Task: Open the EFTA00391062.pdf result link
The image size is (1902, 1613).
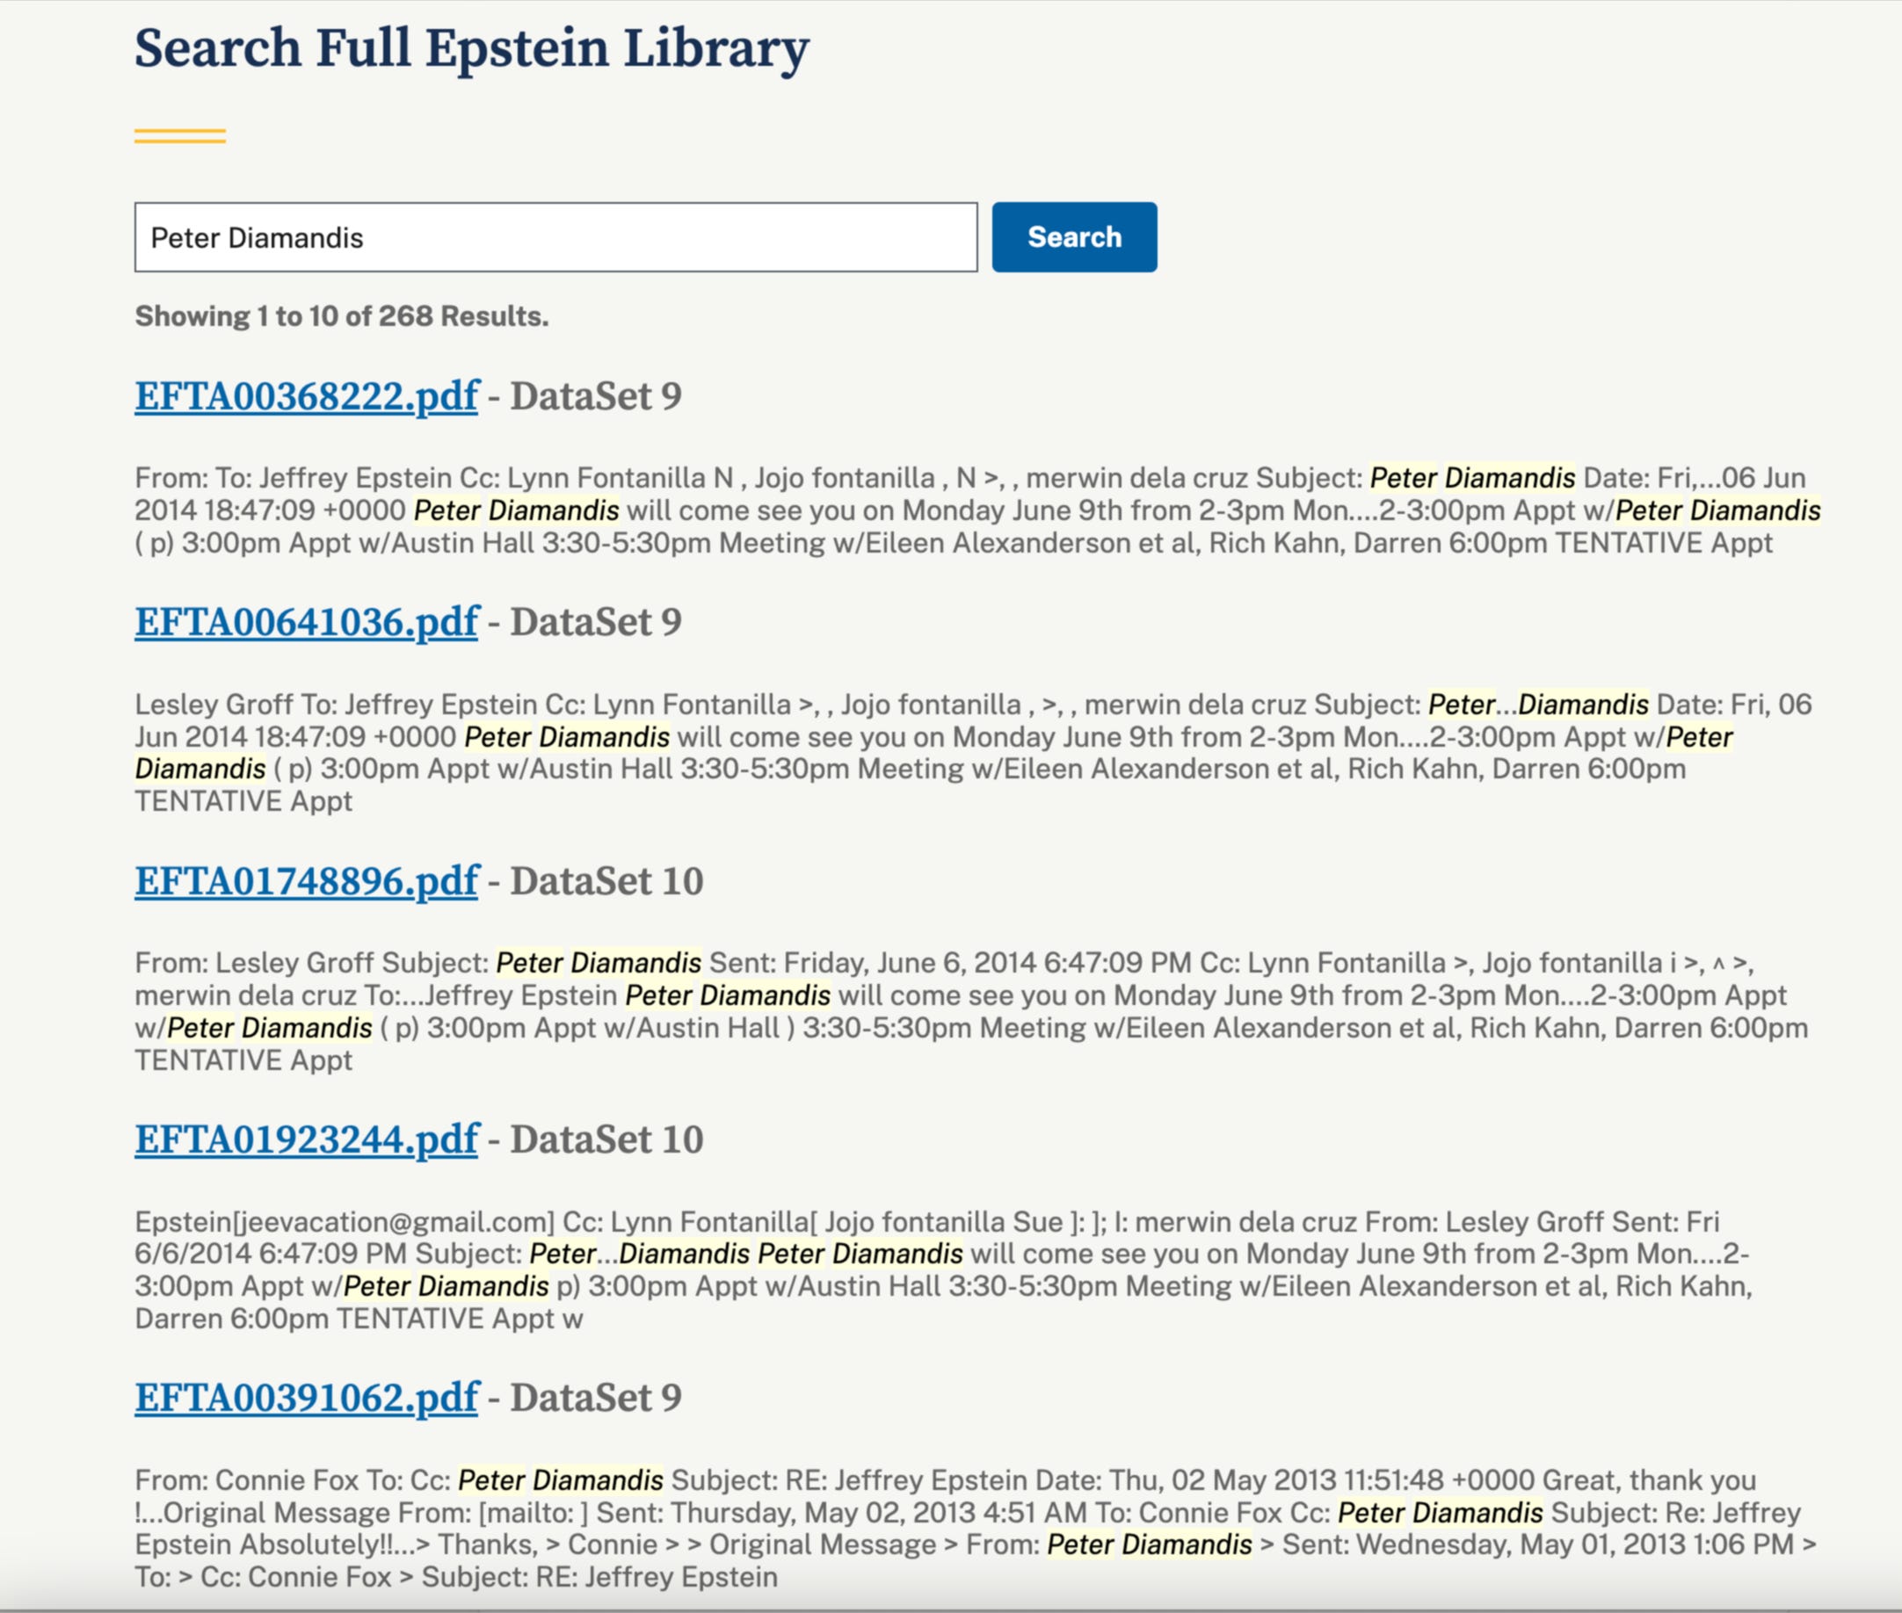Action: coord(306,1397)
